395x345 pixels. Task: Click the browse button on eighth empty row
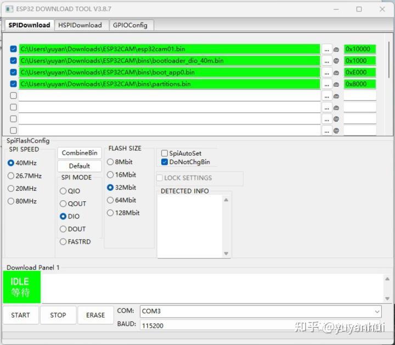(x=327, y=131)
